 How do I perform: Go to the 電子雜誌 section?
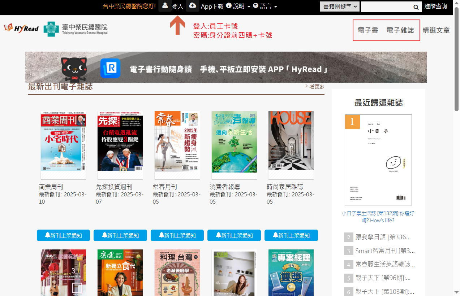[x=400, y=30]
